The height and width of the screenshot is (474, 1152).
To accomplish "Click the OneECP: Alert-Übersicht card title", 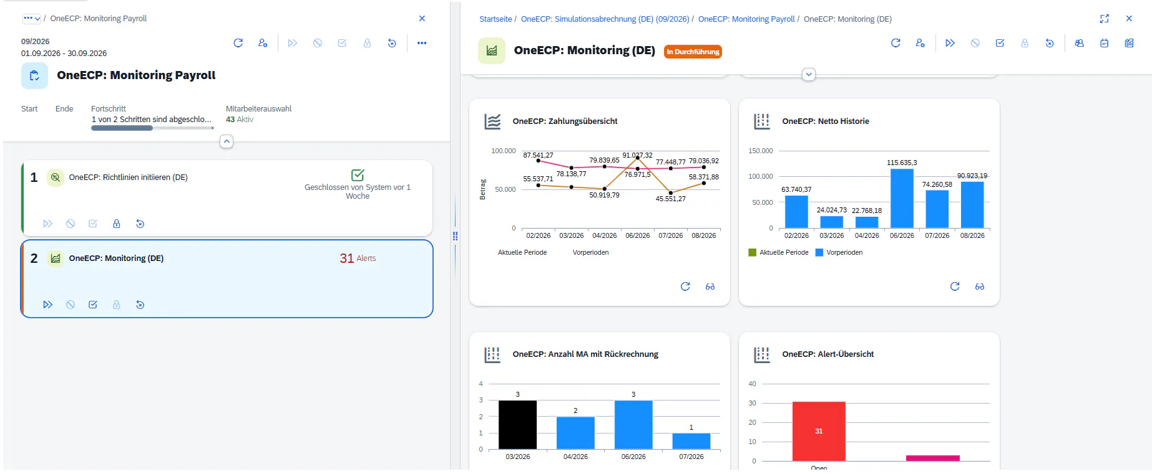I will point(827,354).
